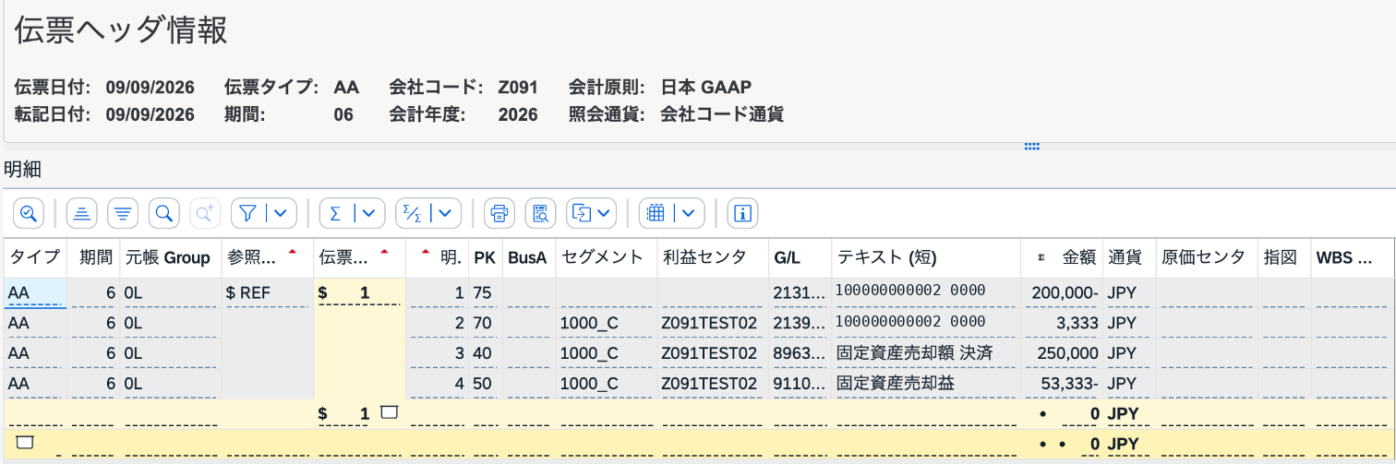Select the テキスト (短) column header
The height and width of the screenshot is (464, 1396).
tap(926, 257)
